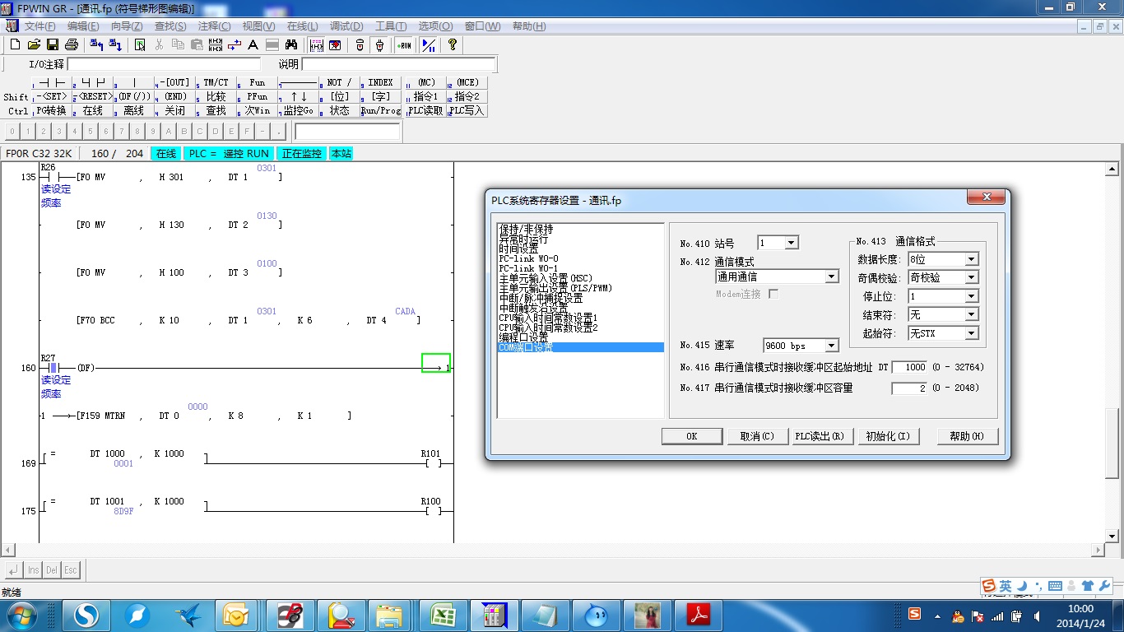Expand the 通信模式 dropdown
1124x632 pixels.
[831, 277]
